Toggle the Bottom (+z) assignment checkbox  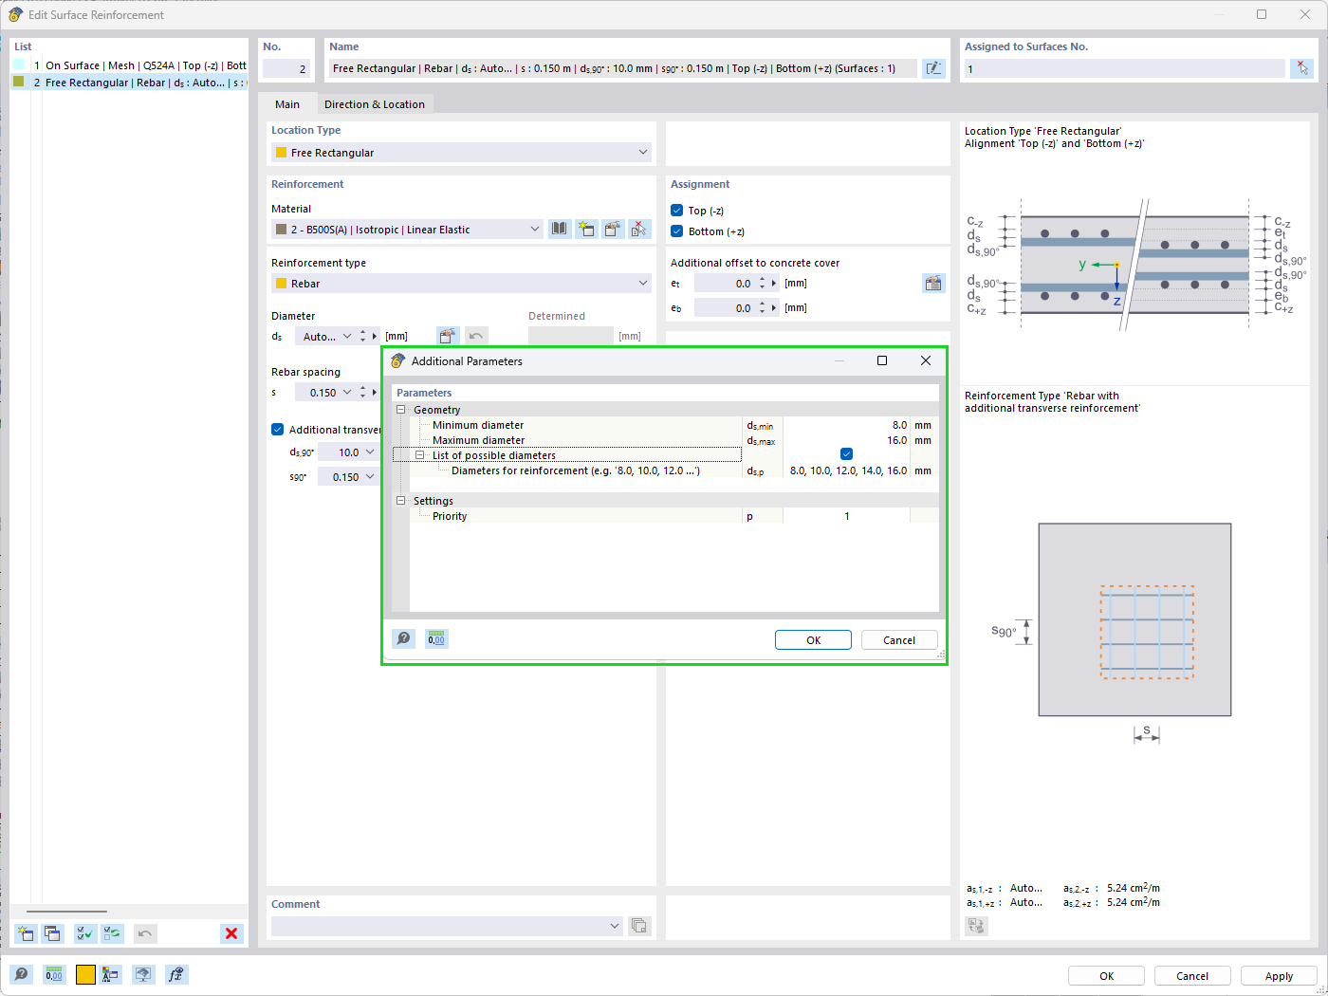[x=677, y=231]
